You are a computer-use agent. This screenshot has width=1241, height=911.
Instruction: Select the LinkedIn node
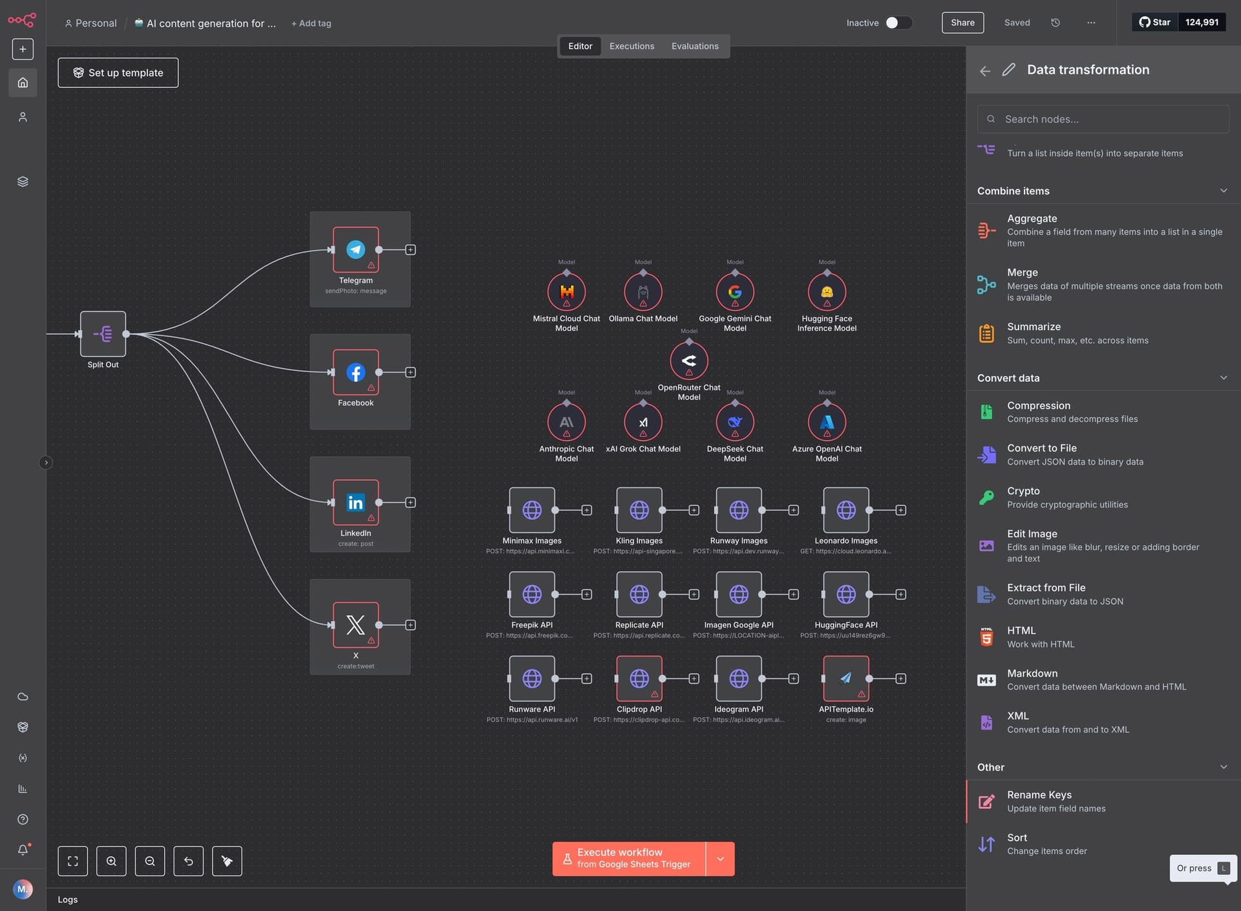(x=355, y=502)
